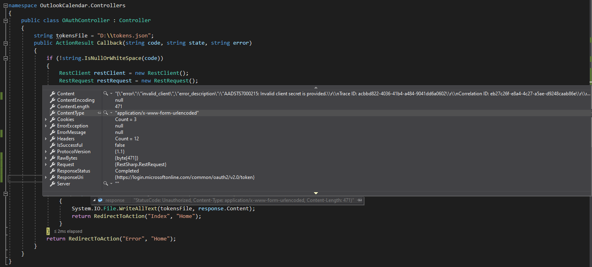Click RedirectToAction("Error", "Home") line

click(x=111, y=239)
